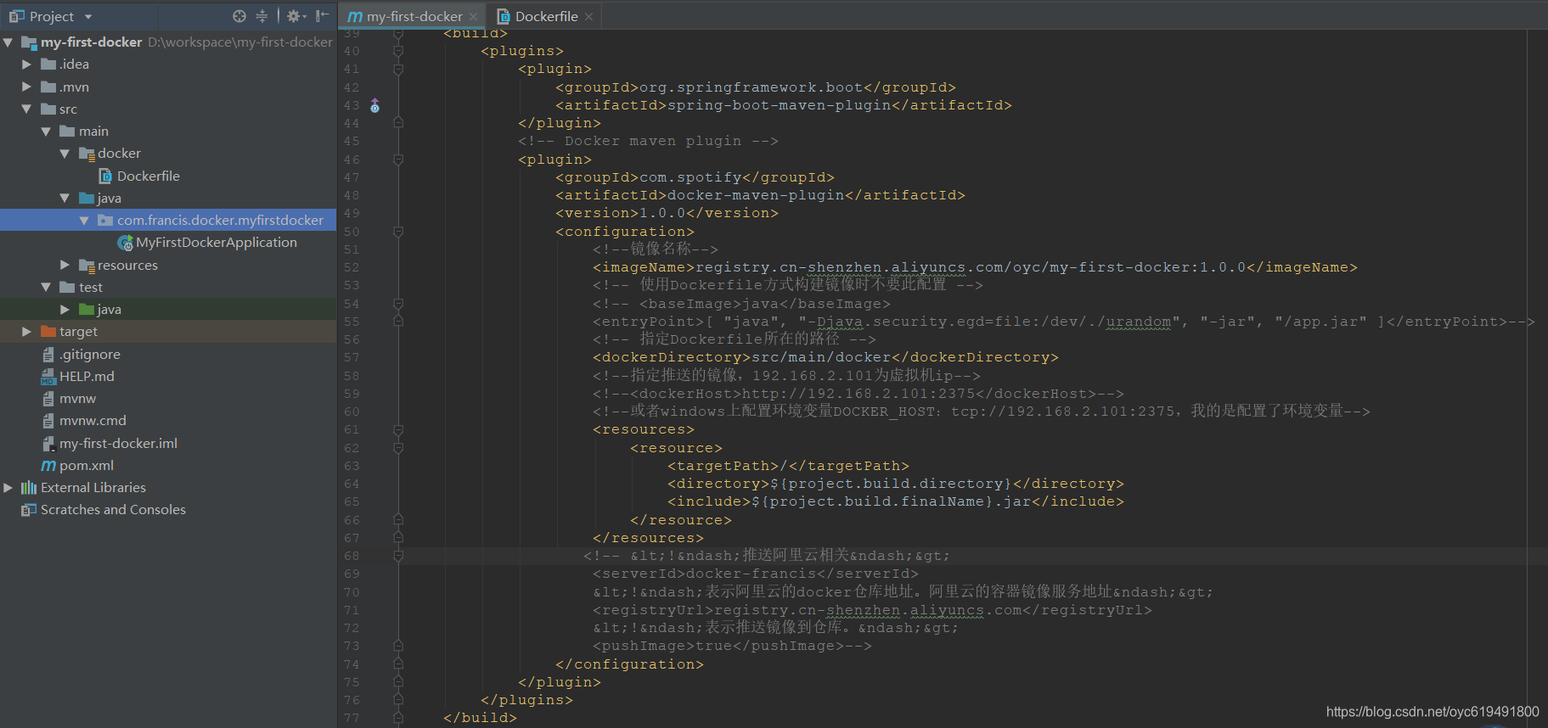Hide the Project tool window
Viewport: 1548px width, 728px height.
click(322, 16)
